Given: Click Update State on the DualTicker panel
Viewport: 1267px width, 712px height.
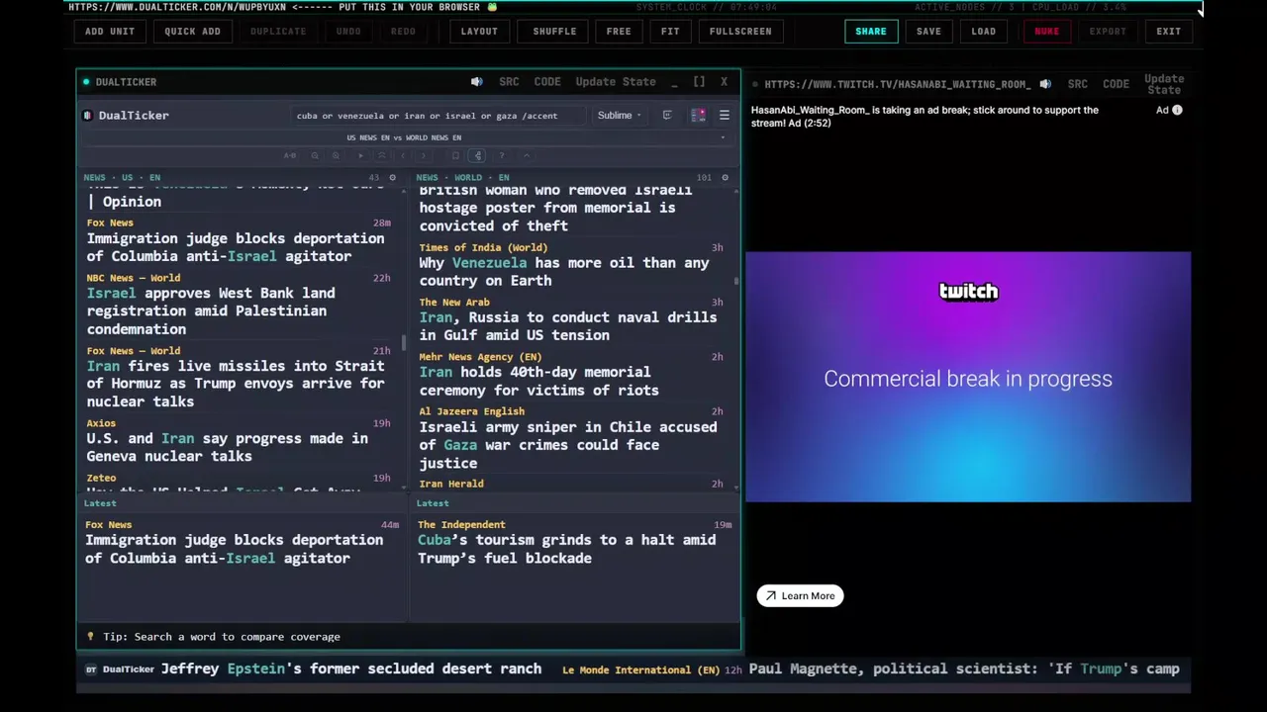Looking at the screenshot, I should (616, 82).
